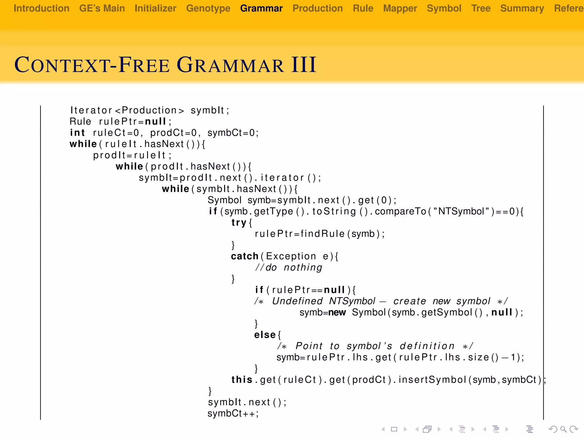Click the stacked frames icon
Screen dimensions: 584x438
(x=427, y=429)
